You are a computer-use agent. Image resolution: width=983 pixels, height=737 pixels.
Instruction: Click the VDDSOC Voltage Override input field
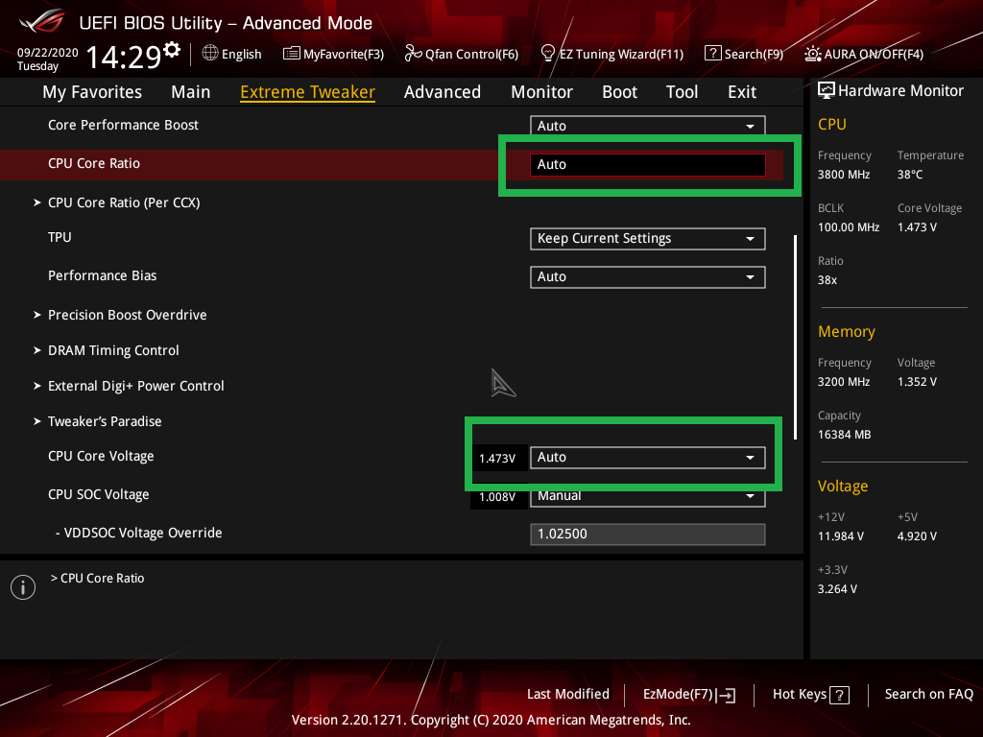[648, 534]
